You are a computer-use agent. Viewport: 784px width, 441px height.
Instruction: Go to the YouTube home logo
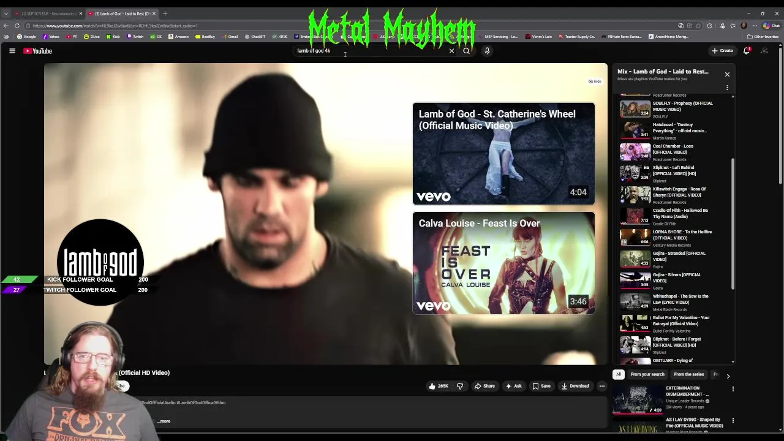pyautogui.click(x=38, y=51)
